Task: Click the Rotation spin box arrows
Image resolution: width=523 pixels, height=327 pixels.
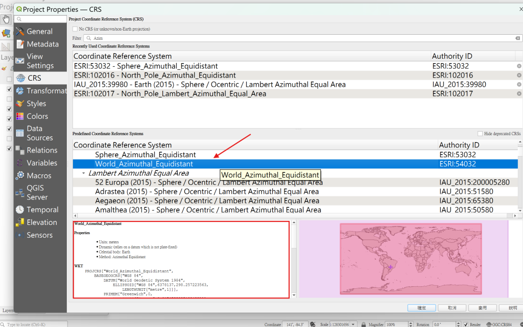Action: click(458, 324)
